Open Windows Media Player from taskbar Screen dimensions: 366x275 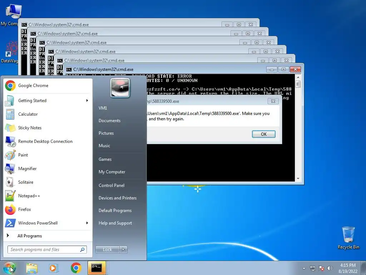click(x=54, y=268)
